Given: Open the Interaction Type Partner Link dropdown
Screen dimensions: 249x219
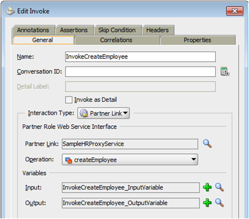Looking at the screenshot, I should 104,113.
